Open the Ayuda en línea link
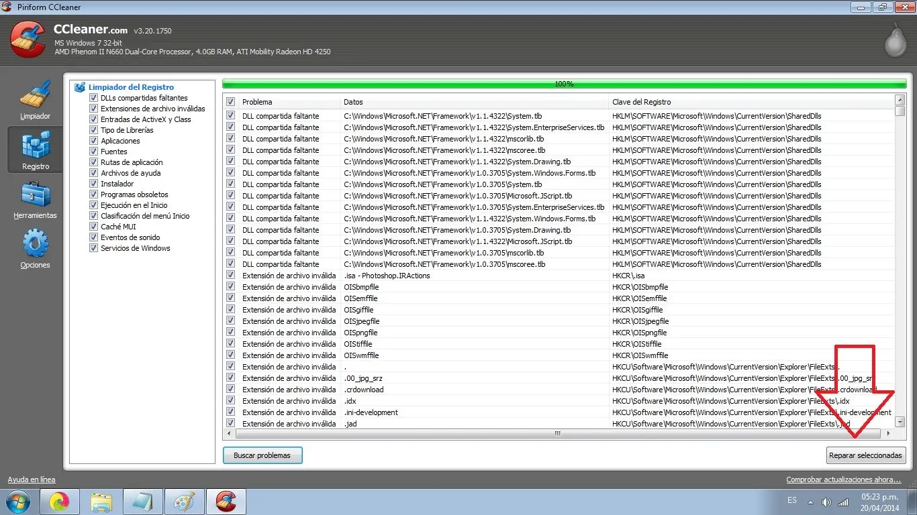Image resolution: width=917 pixels, height=515 pixels. pyautogui.click(x=32, y=479)
